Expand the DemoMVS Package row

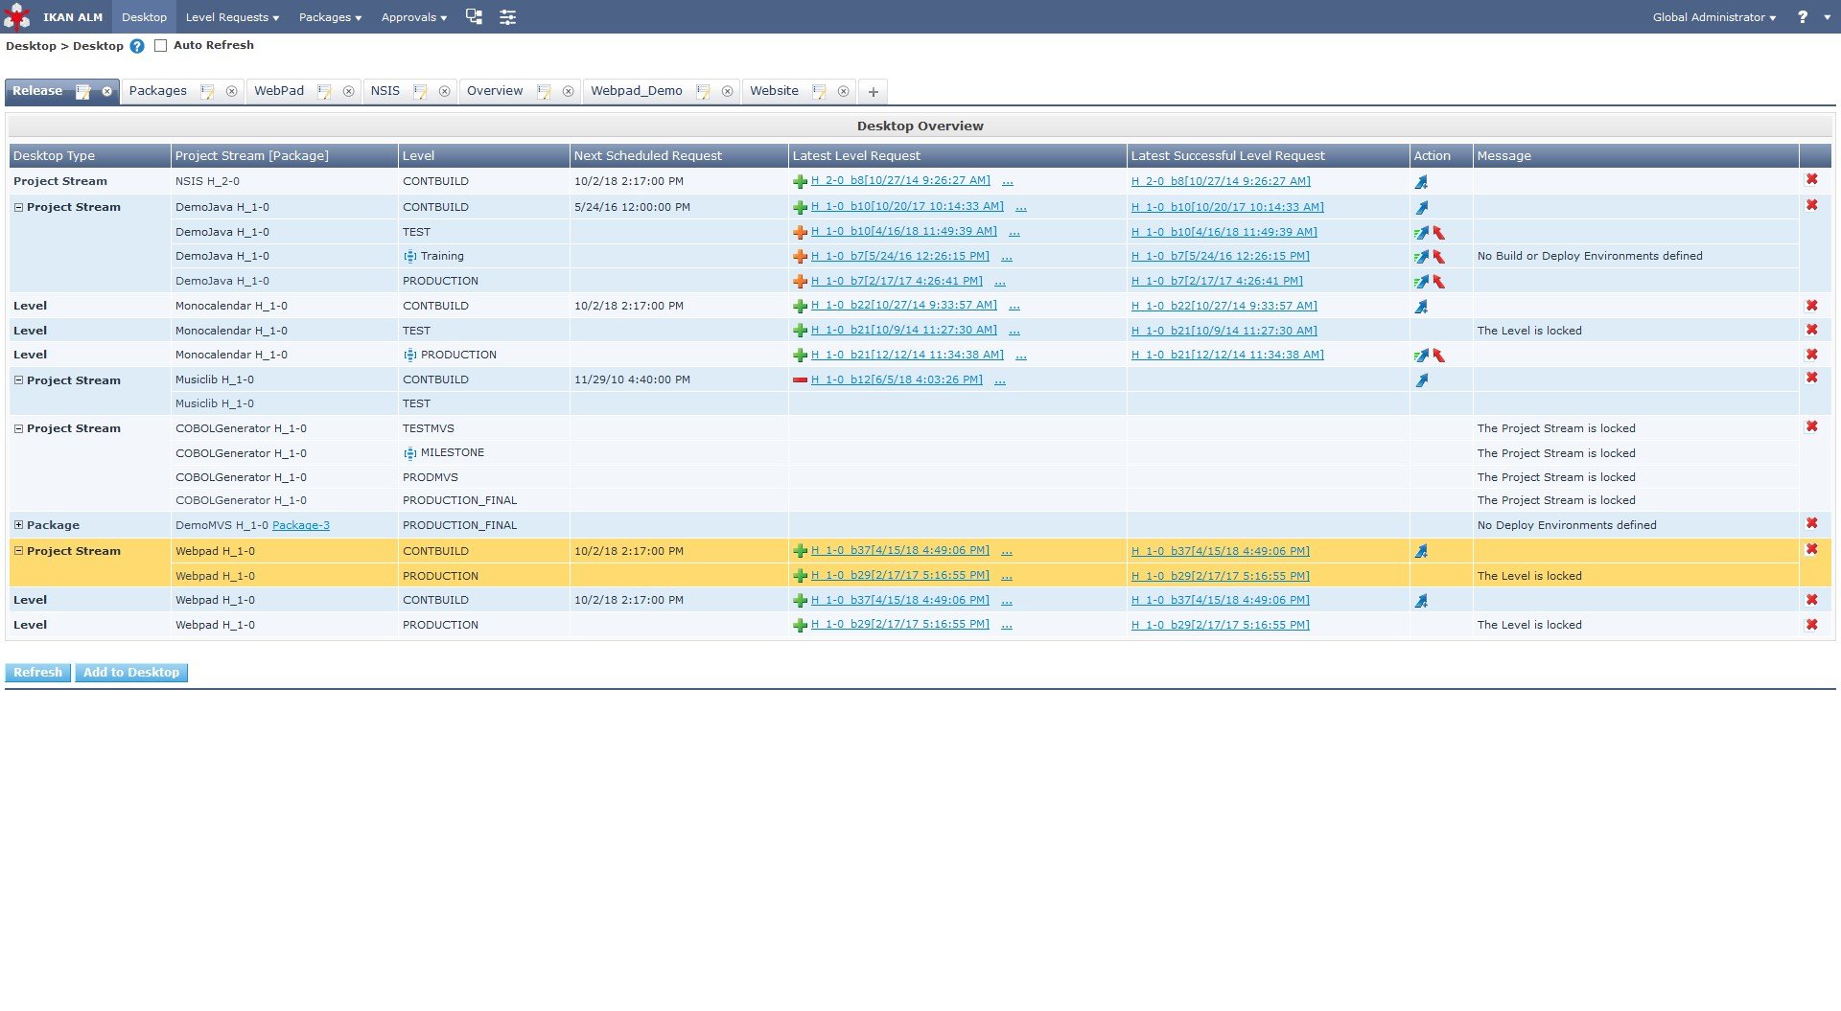coord(18,525)
